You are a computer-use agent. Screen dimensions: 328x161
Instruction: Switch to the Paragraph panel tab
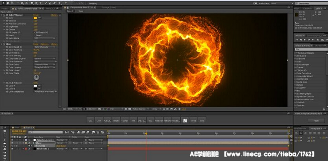click(x=315, y=128)
